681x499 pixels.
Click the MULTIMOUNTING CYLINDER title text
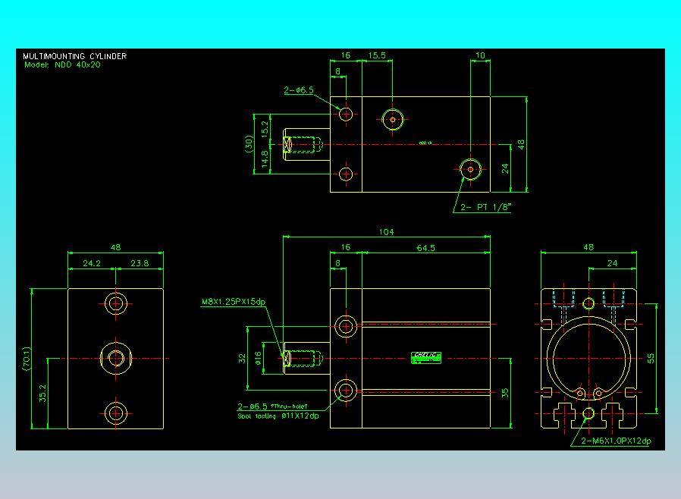(x=75, y=56)
